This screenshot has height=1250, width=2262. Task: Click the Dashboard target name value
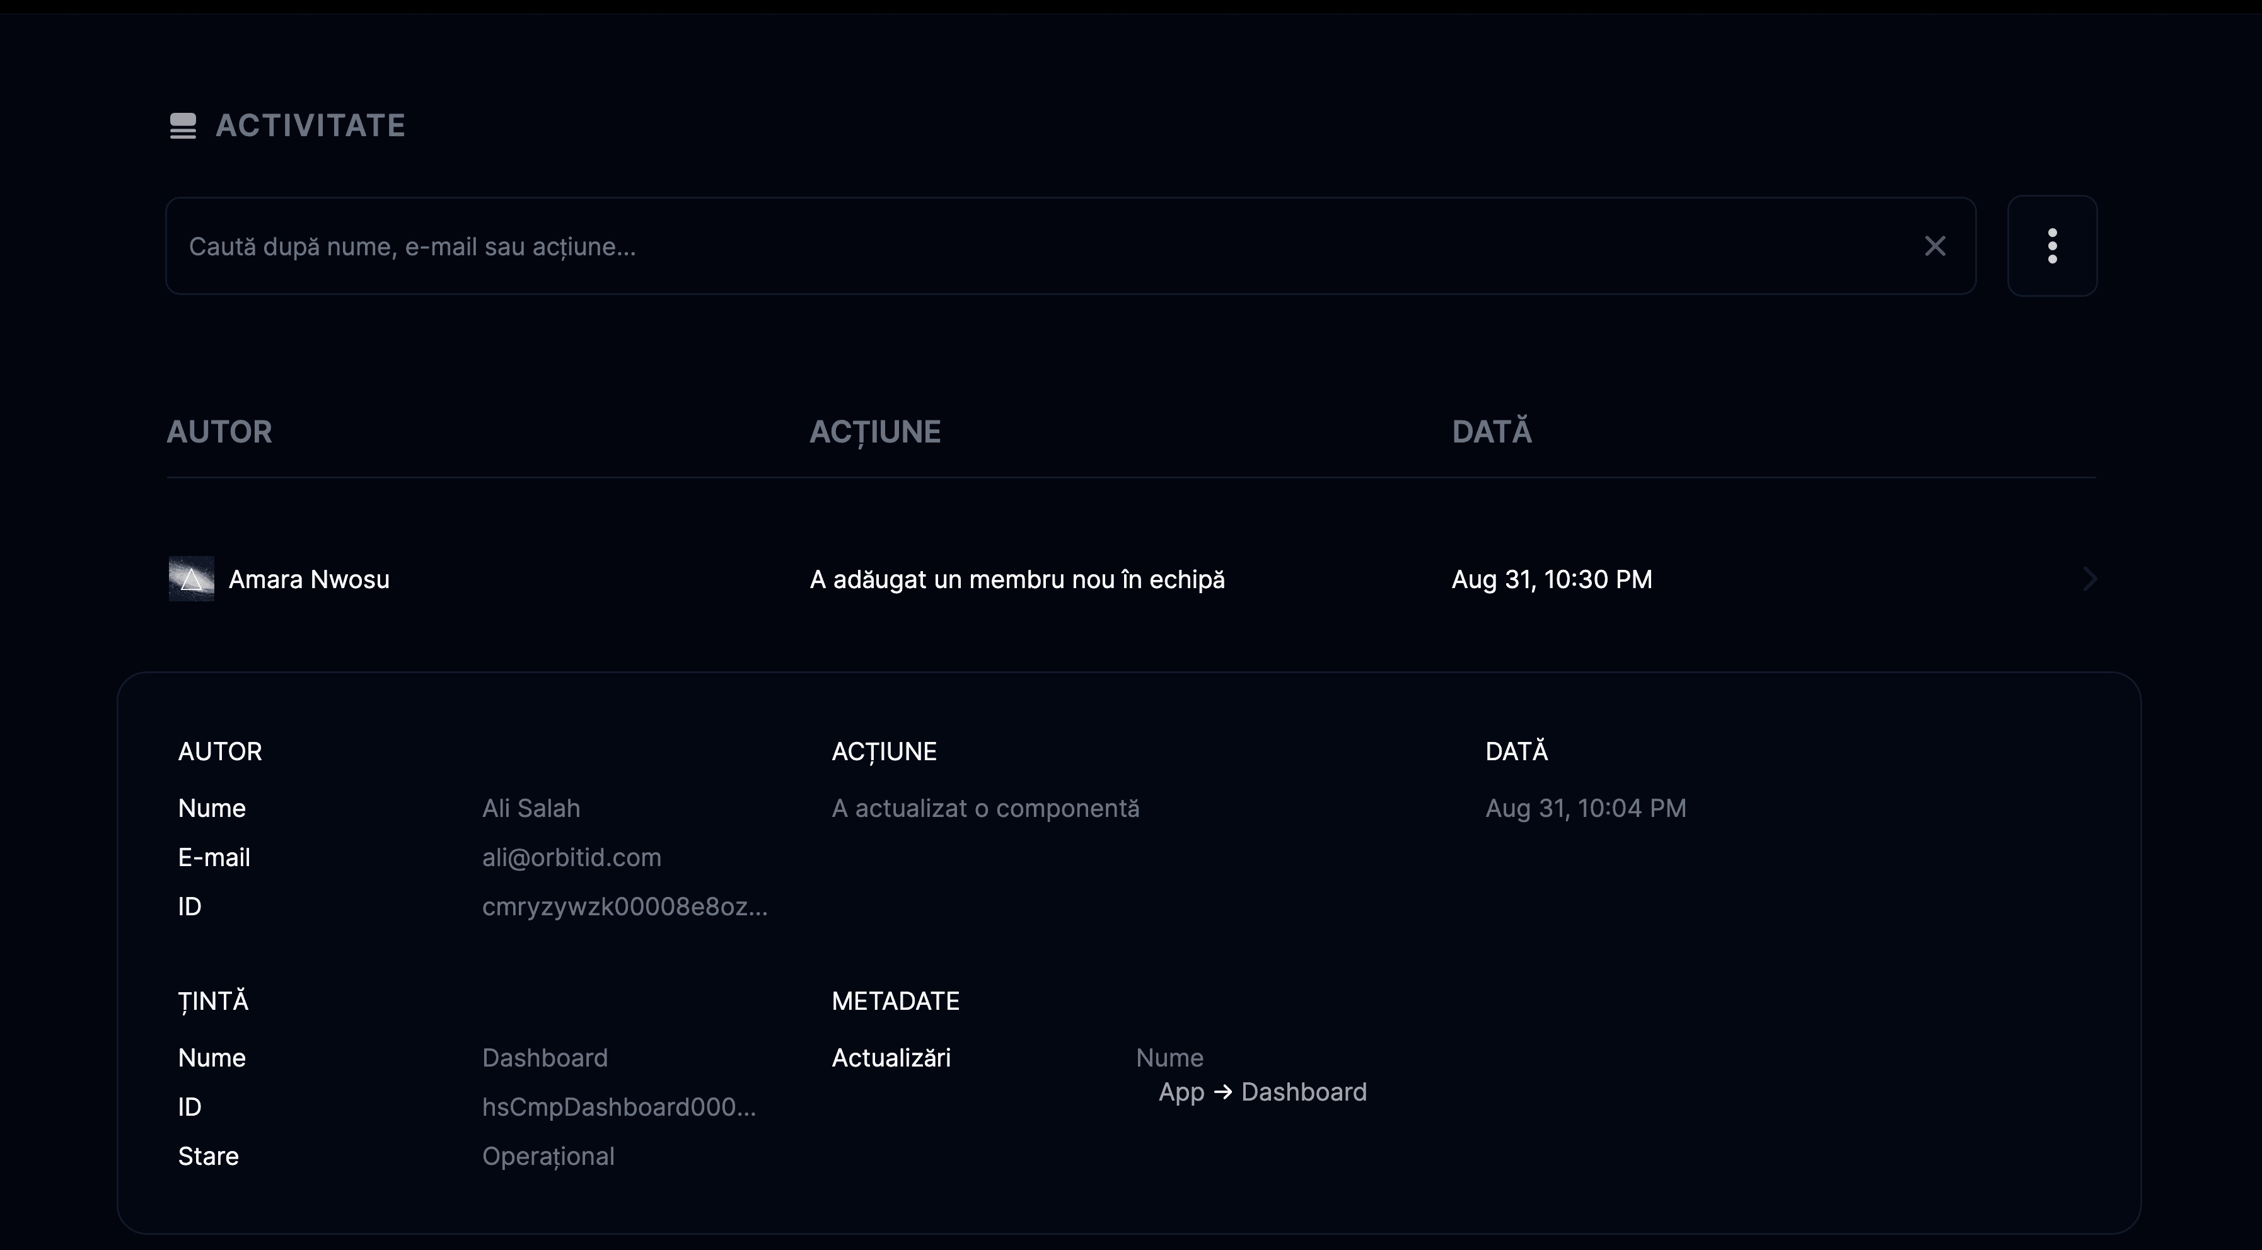pos(545,1058)
